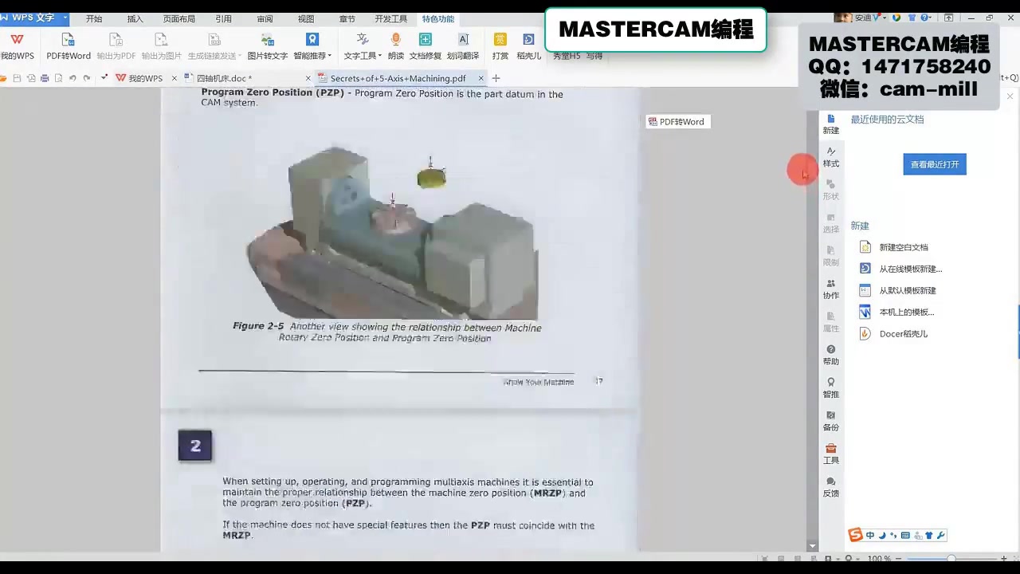Switch to the Secrets+of+5-Axis+Machining.pdf tab
Screen dimensions: 1020x574
pos(398,78)
